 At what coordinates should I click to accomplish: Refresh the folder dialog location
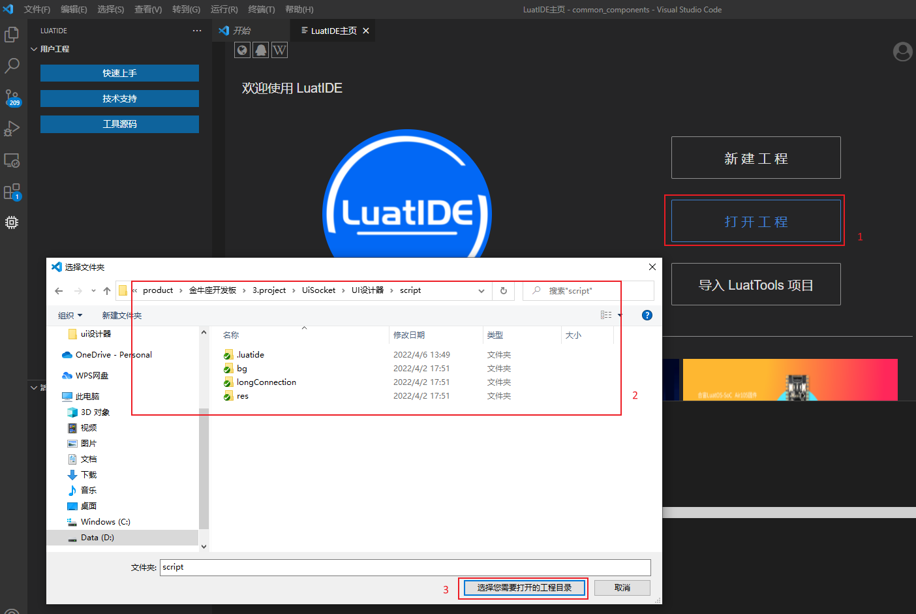pos(504,291)
